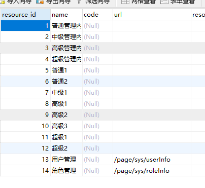Select the (Null) code cell for 超级管理内
Image resolution: width=205 pixels, height=188 pixels.
click(x=98, y=59)
